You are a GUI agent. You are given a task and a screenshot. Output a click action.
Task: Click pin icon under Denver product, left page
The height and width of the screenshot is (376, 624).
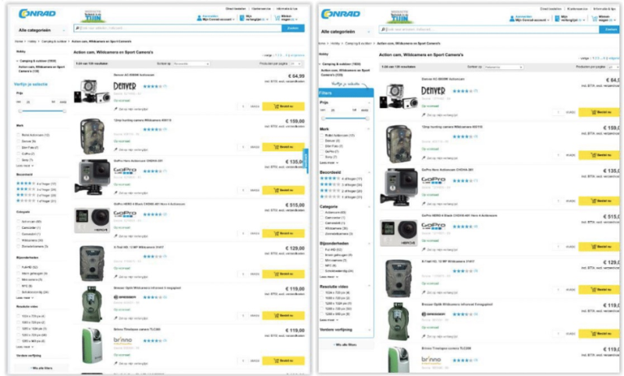point(115,109)
